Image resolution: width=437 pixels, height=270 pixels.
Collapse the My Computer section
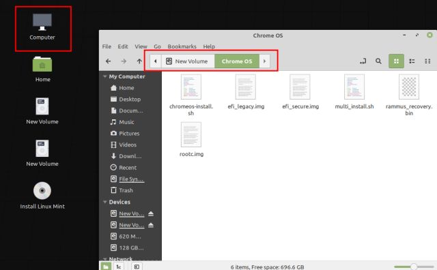pyautogui.click(x=105, y=76)
